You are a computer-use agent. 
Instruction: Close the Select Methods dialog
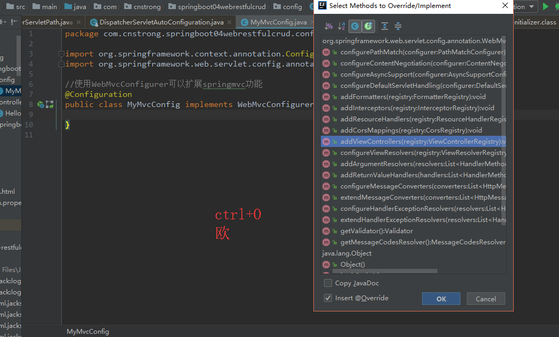(505, 5)
